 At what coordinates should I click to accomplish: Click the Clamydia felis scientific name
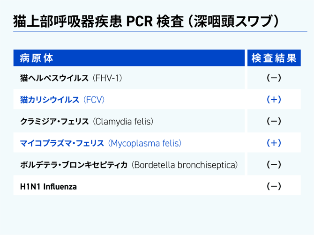pos(124,122)
